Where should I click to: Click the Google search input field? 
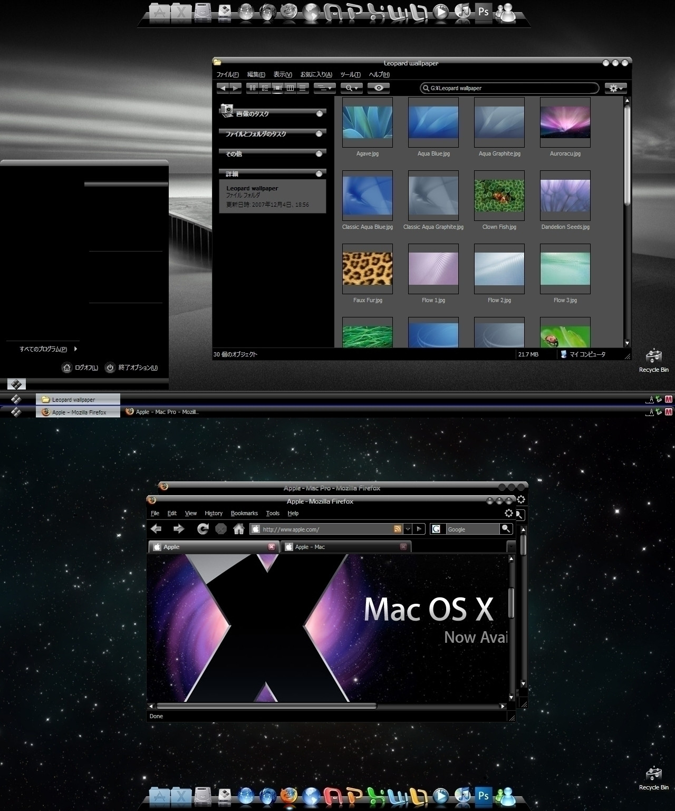(x=472, y=529)
